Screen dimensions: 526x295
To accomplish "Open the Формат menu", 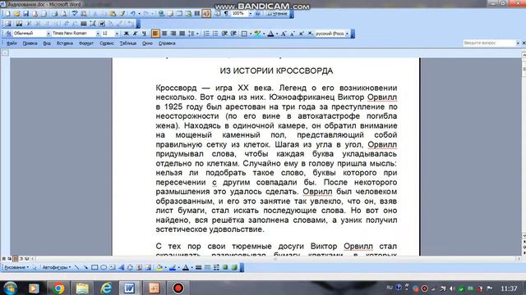I will (x=86, y=43).
